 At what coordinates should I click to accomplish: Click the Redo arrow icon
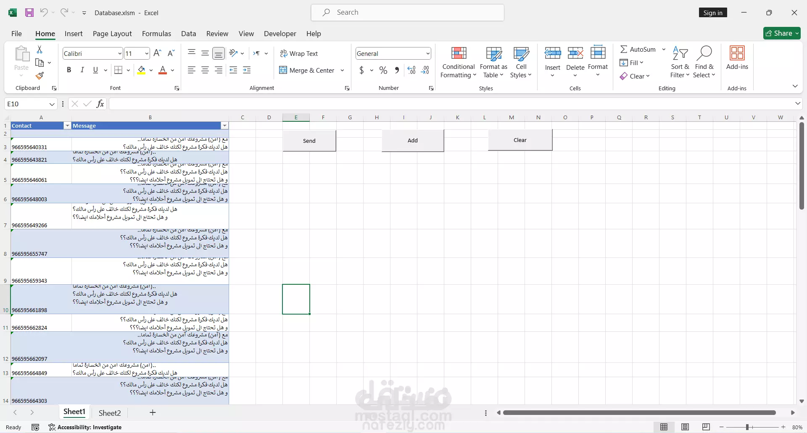click(64, 13)
